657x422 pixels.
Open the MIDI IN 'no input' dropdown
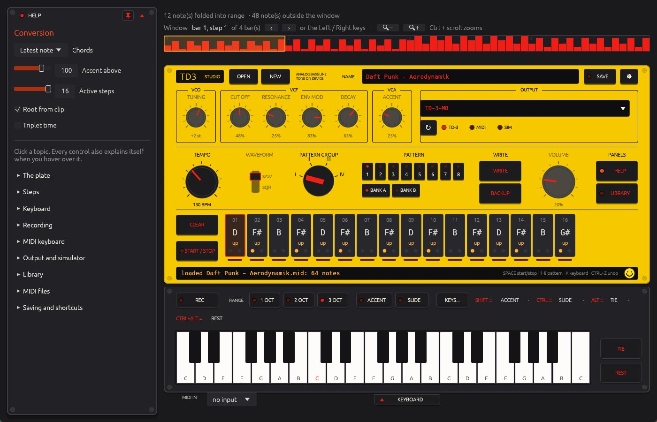[231, 399]
